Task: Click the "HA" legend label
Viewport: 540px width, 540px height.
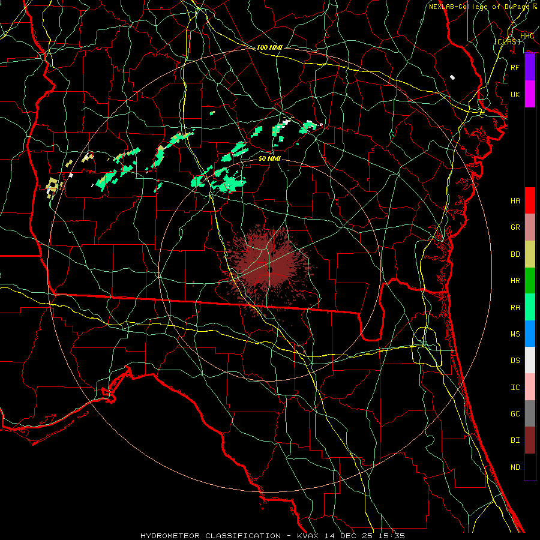Action: (x=515, y=200)
